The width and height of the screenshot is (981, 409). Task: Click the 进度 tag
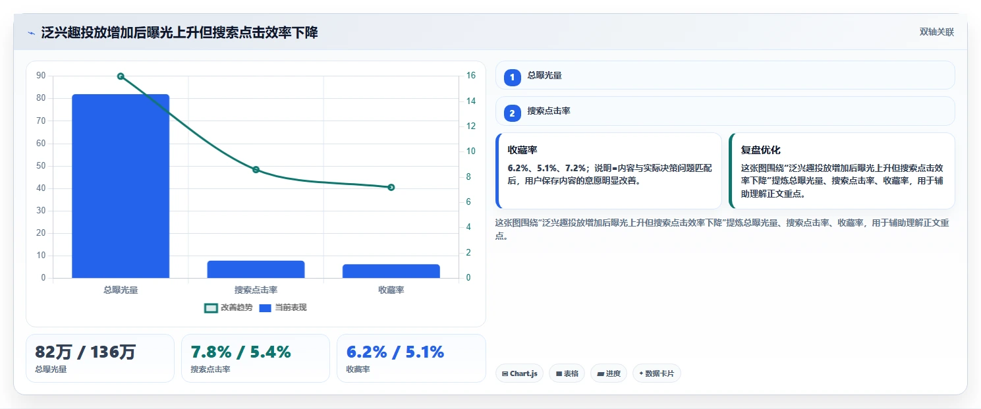click(609, 373)
